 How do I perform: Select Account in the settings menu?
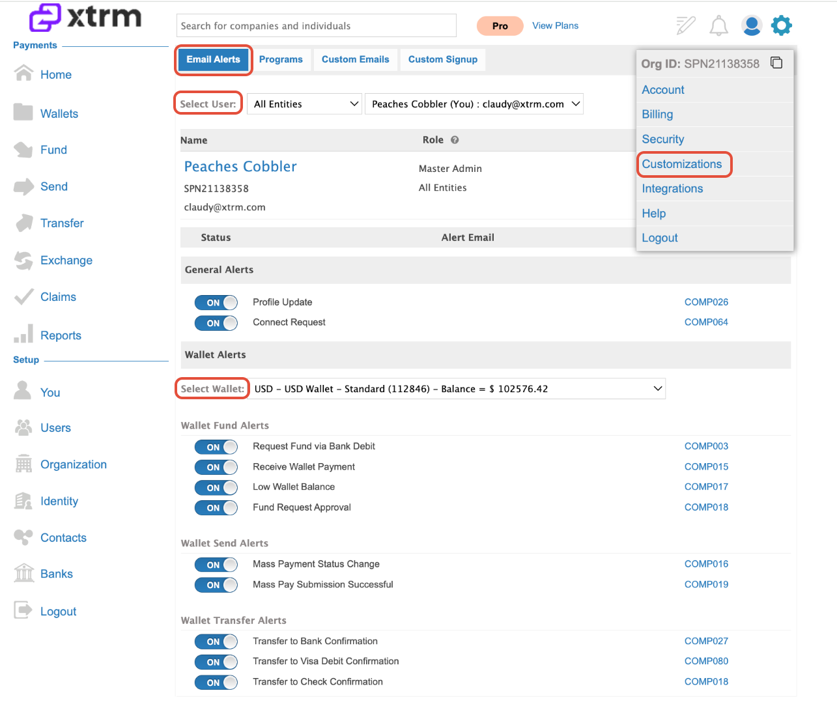663,90
